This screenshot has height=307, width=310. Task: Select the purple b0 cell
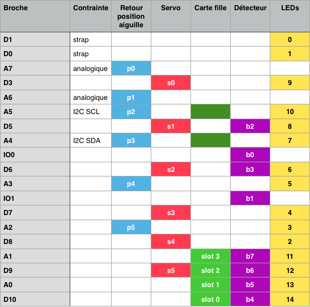point(250,154)
